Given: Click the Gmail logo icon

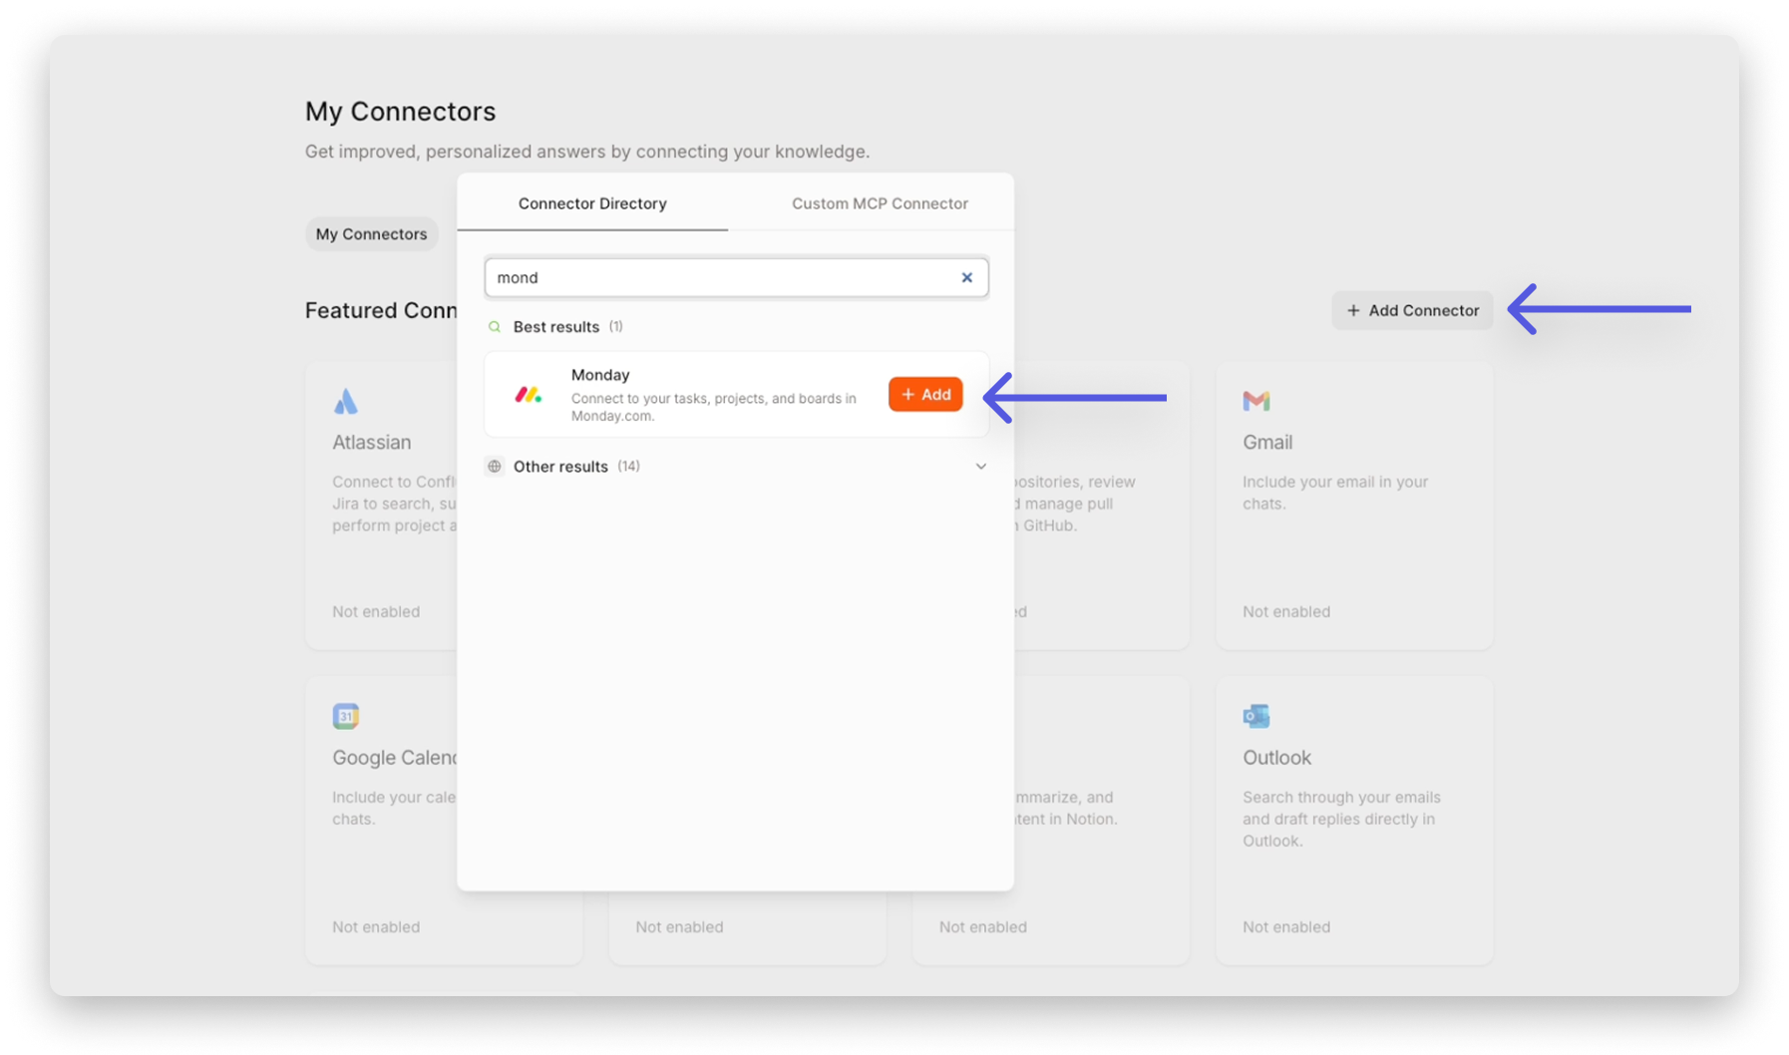Looking at the screenshot, I should point(1255,401).
